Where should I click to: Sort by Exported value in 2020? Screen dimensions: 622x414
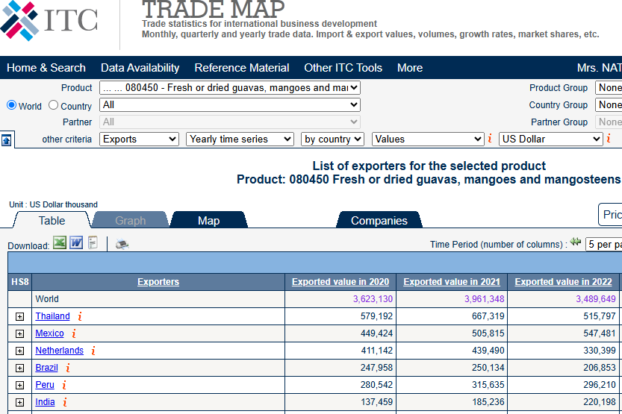coord(340,282)
